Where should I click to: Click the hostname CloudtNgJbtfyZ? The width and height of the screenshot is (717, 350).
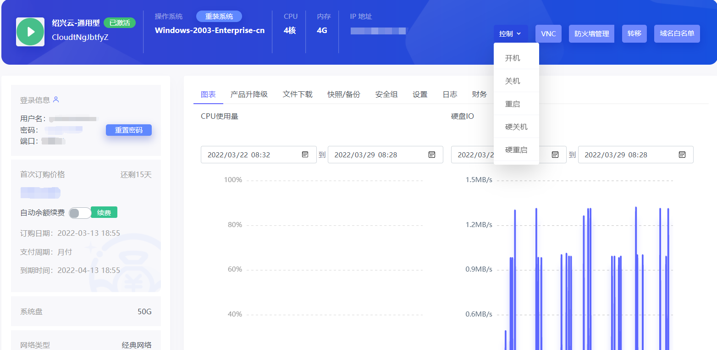pyautogui.click(x=80, y=37)
